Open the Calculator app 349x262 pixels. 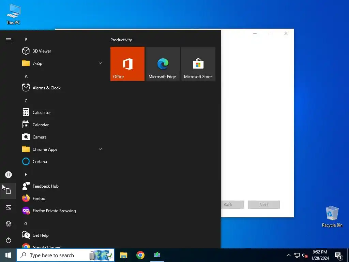pyautogui.click(x=62, y=113)
